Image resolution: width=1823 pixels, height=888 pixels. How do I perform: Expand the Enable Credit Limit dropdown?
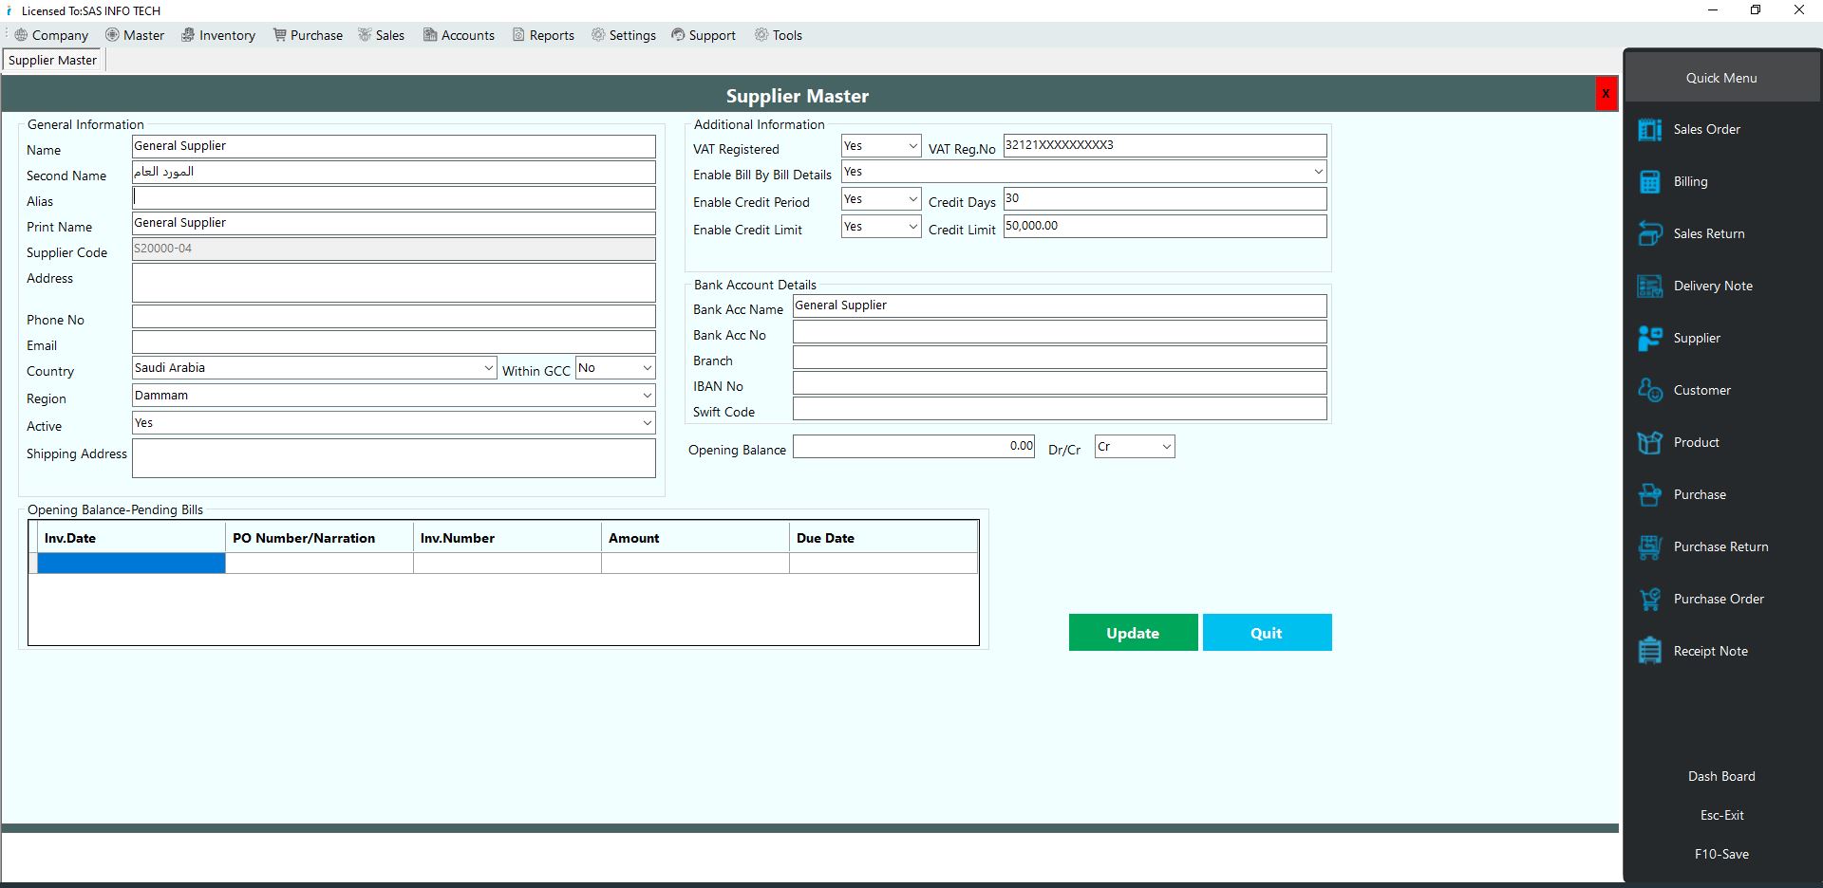pyautogui.click(x=912, y=227)
